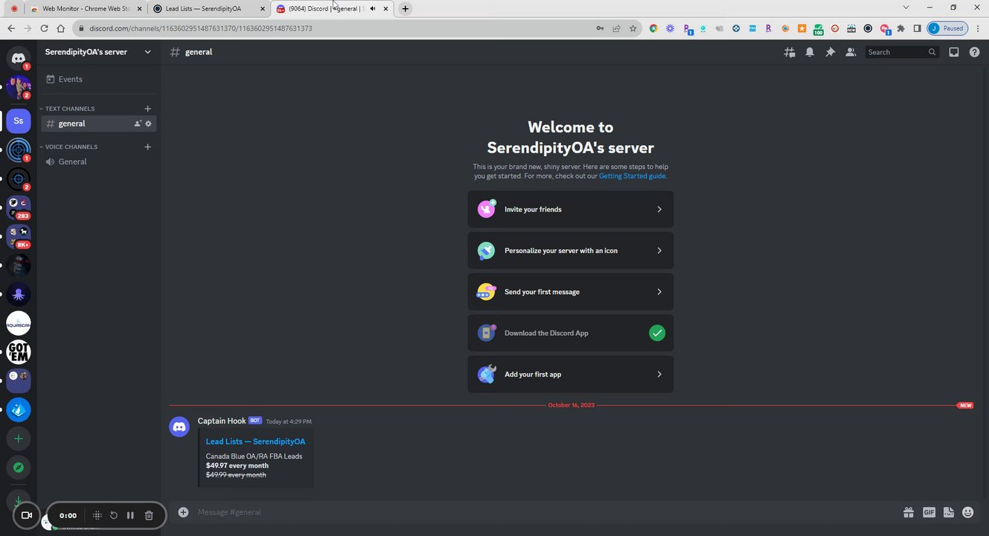Open the emoji picker

(968, 512)
